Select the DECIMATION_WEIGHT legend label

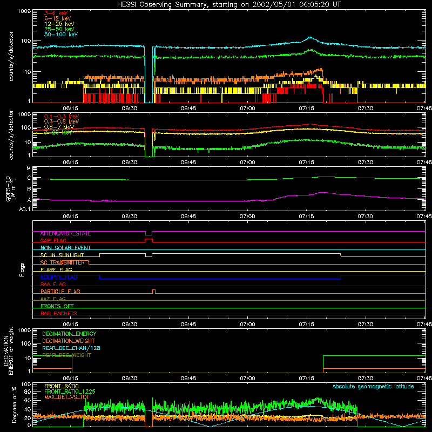(69, 341)
